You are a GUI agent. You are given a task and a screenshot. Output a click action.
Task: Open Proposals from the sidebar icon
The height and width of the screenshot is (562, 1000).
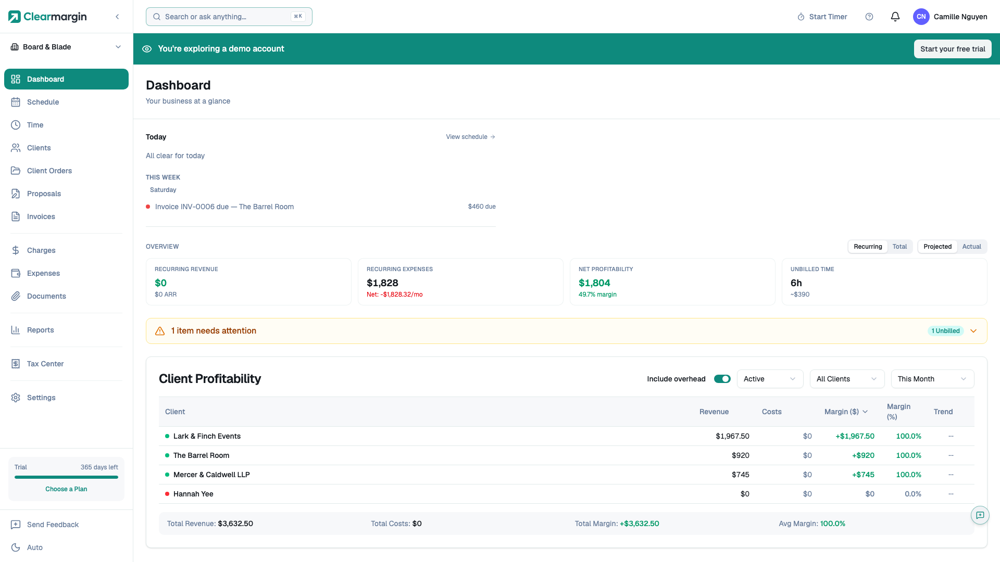[x=16, y=194]
